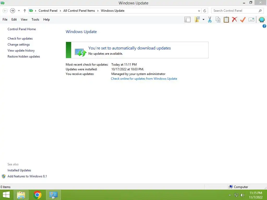Open the Edit menu
Image resolution: width=267 pixels, height=200 pixels.
(14, 19)
